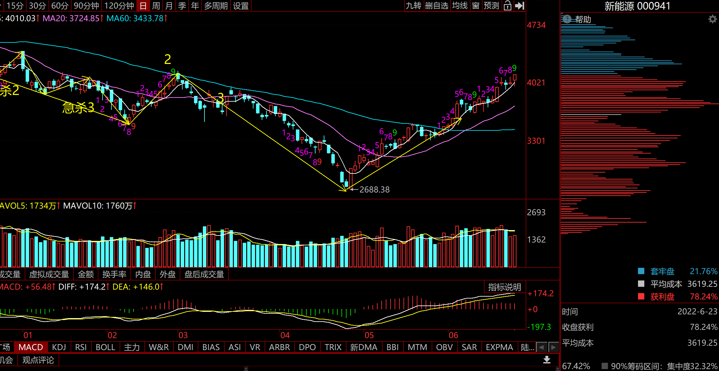
Task: Click 删自选 to remove from watchlist
Action: 437,6
